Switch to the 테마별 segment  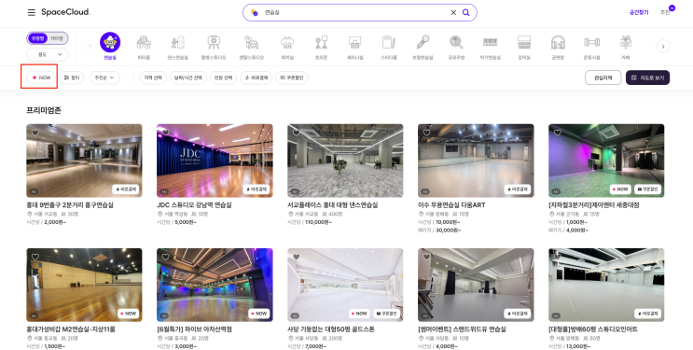click(x=57, y=38)
